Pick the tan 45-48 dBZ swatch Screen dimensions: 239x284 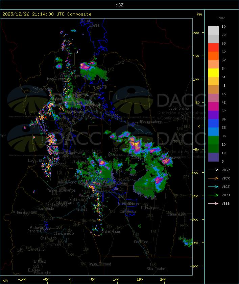213,89
